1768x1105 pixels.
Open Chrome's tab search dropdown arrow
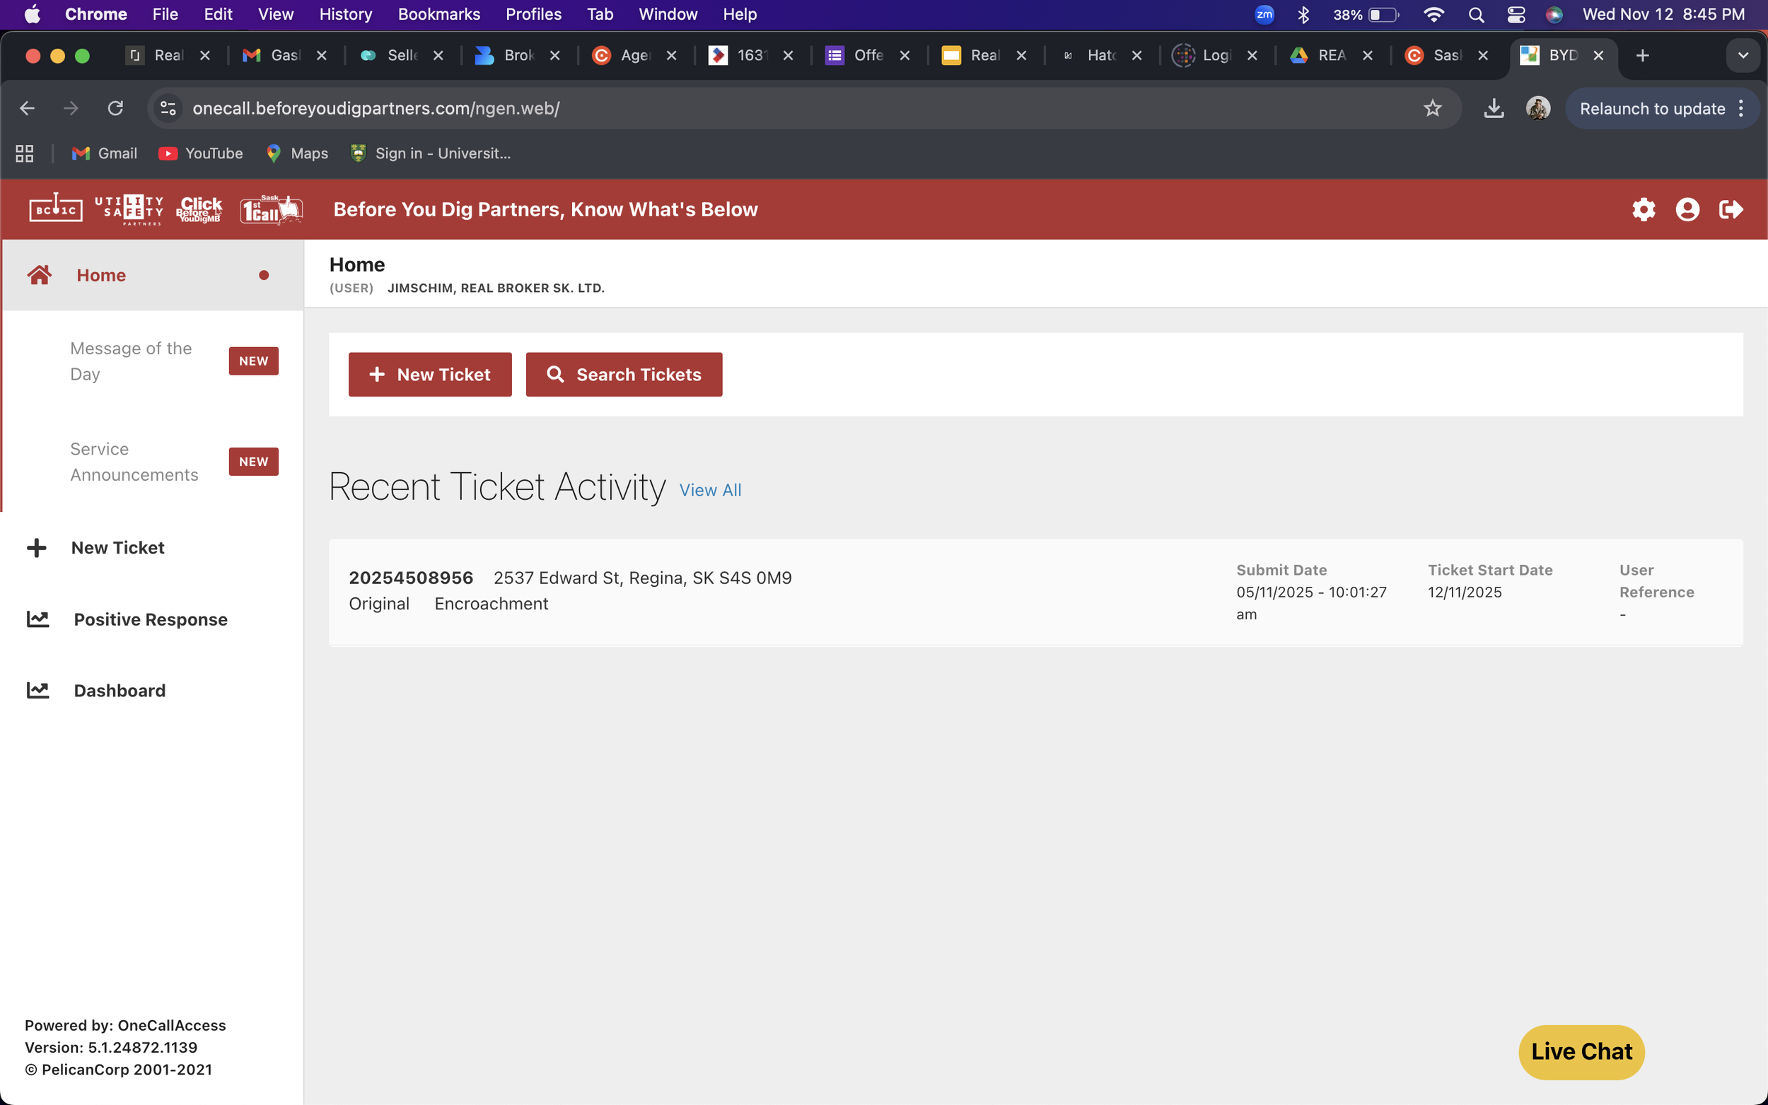pos(1743,56)
